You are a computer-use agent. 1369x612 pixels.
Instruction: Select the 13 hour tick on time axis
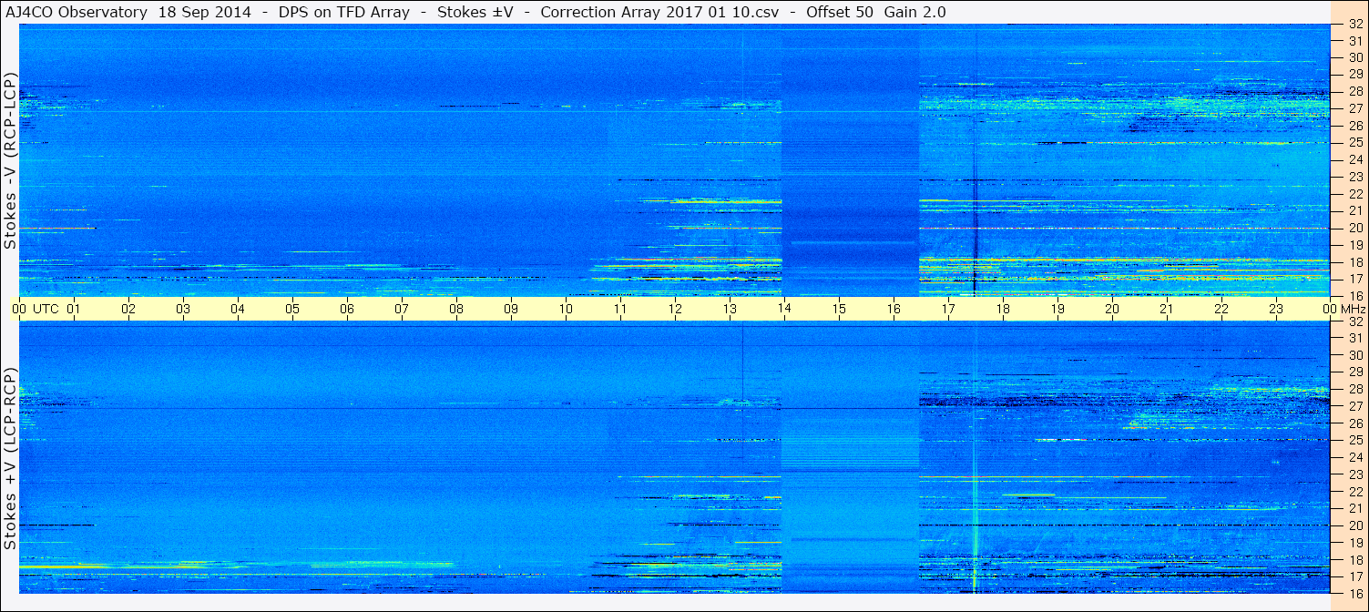(730, 309)
